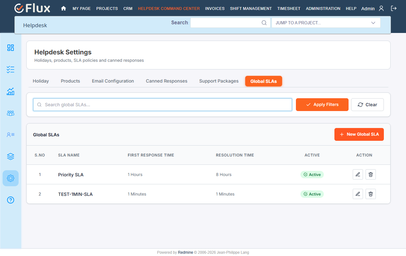Click the logout icon
Image resolution: width=406 pixels, height=256 pixels.
click(393, 8)
